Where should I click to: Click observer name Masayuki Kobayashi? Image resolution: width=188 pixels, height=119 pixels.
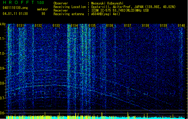[107, 3]
